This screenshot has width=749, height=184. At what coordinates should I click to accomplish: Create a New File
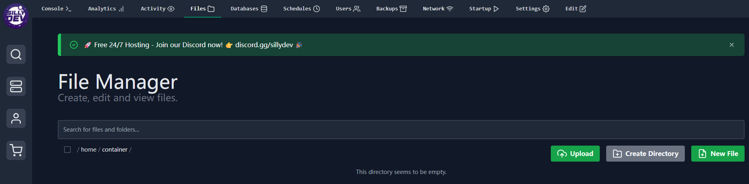click(x=718, y=154)
